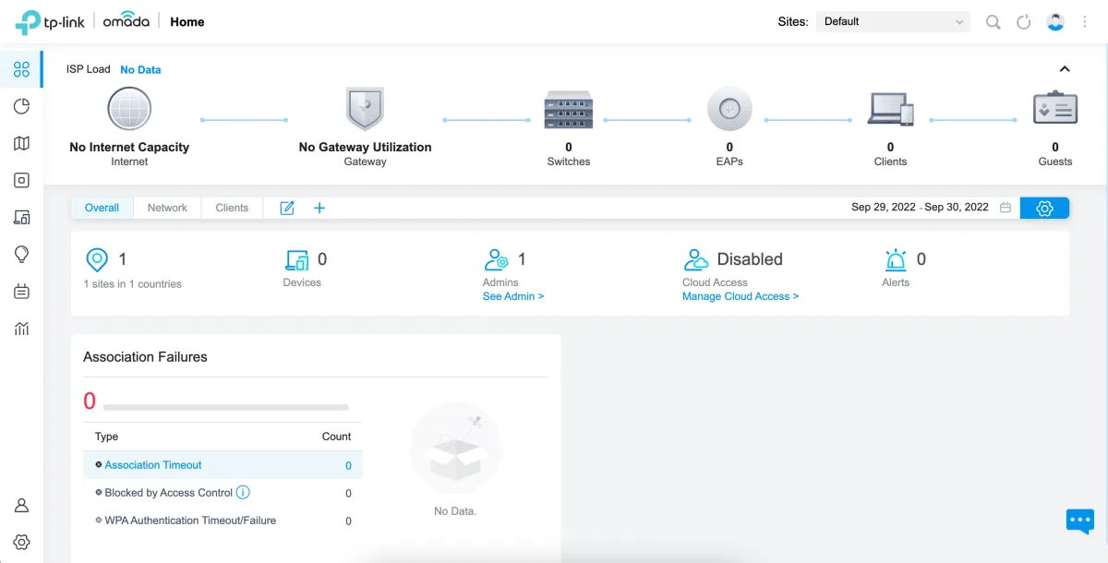Click the Switches topology icon
Viewport: 1108px width, 563px height.
[x=568, y=109]
